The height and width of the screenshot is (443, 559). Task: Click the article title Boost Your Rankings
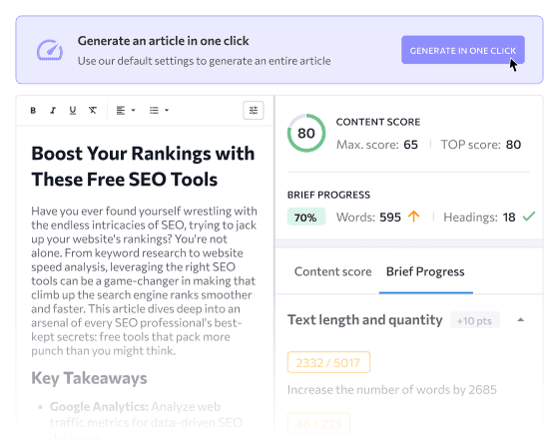[x=143, y=167]
